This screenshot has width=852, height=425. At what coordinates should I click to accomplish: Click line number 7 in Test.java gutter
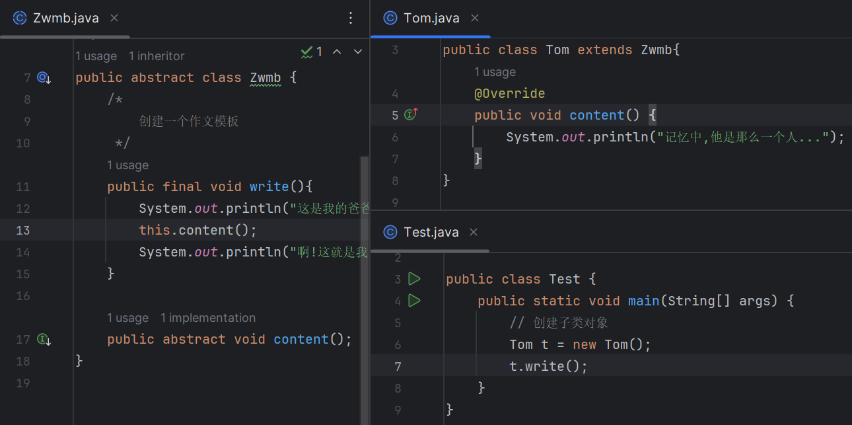click(398, 367)
